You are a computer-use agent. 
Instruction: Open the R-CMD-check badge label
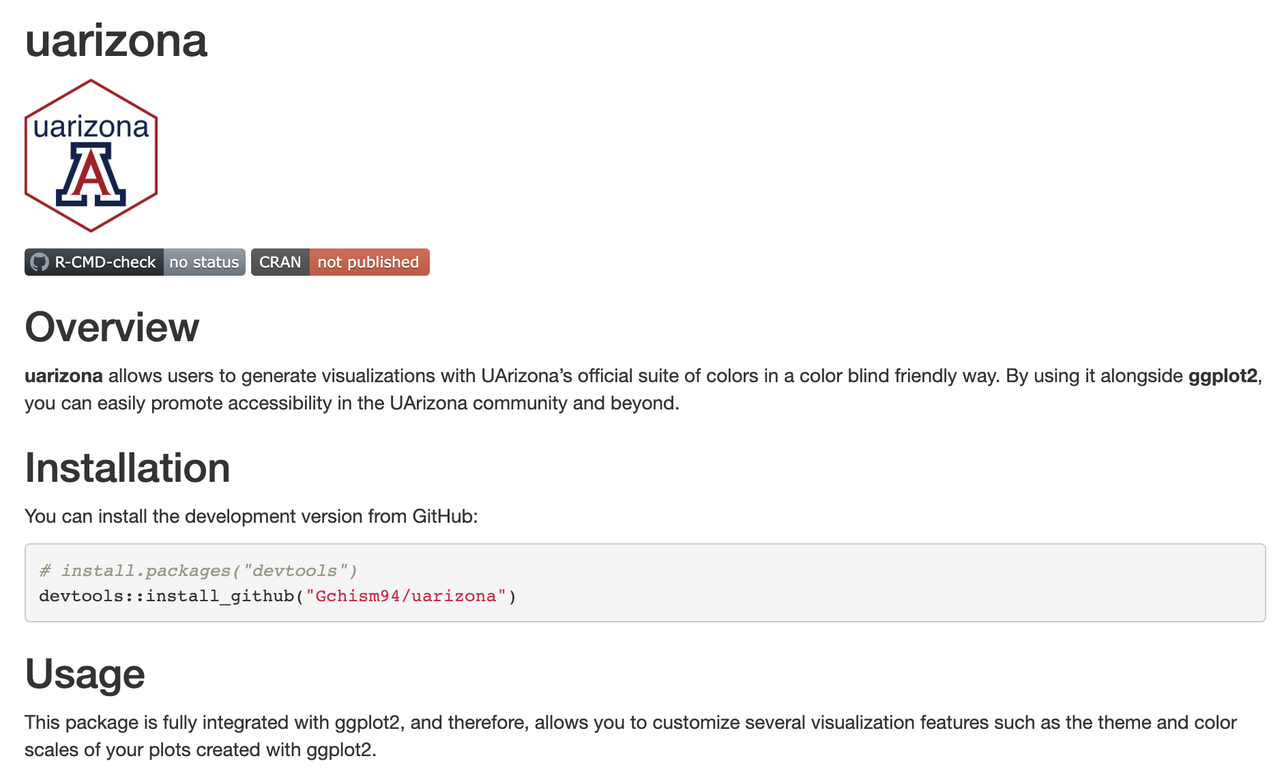pyautogui.click(x=105, y=263)
